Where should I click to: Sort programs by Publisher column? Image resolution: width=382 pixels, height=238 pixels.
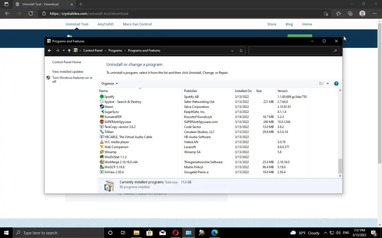coord(208,91)
